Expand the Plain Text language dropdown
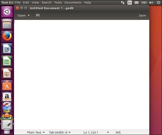 pyautogui.click(x=36, y=133)
